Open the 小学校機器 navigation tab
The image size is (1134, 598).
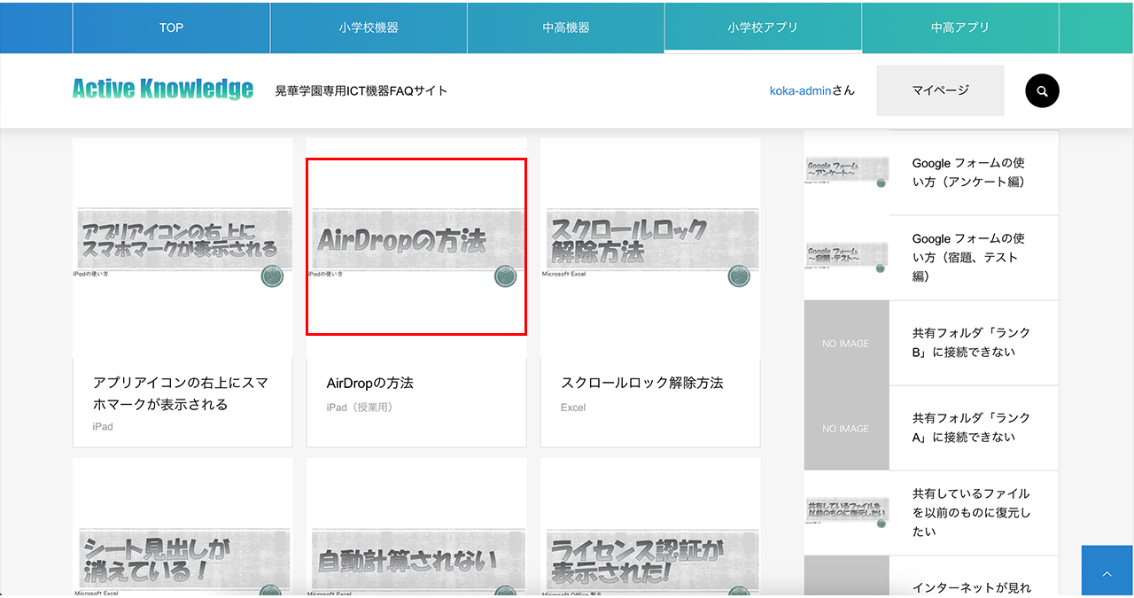pyautogui.click(x=369, y=27)
